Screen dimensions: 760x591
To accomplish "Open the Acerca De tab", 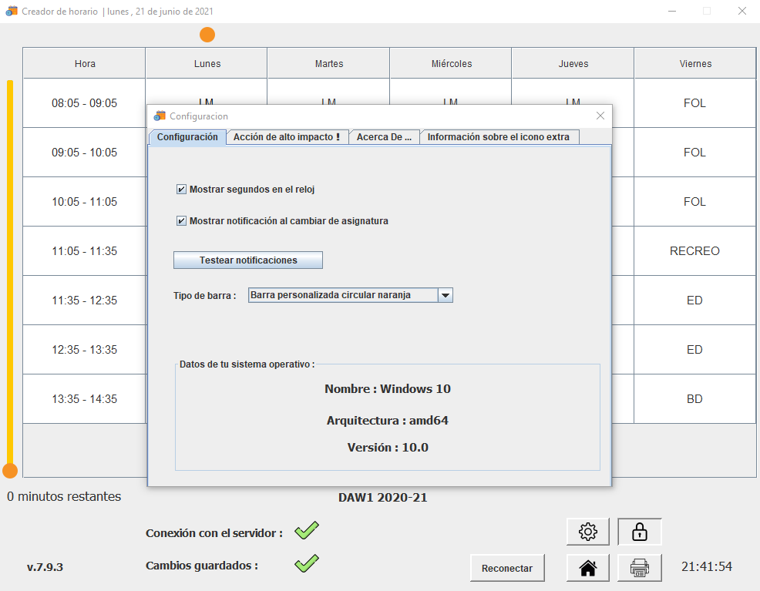I will pyautogui.click(x=384, y=137).
